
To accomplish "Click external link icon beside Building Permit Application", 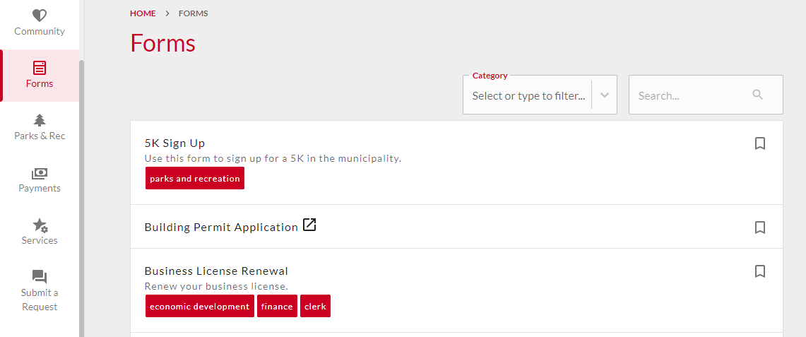I will click(309, 225).
